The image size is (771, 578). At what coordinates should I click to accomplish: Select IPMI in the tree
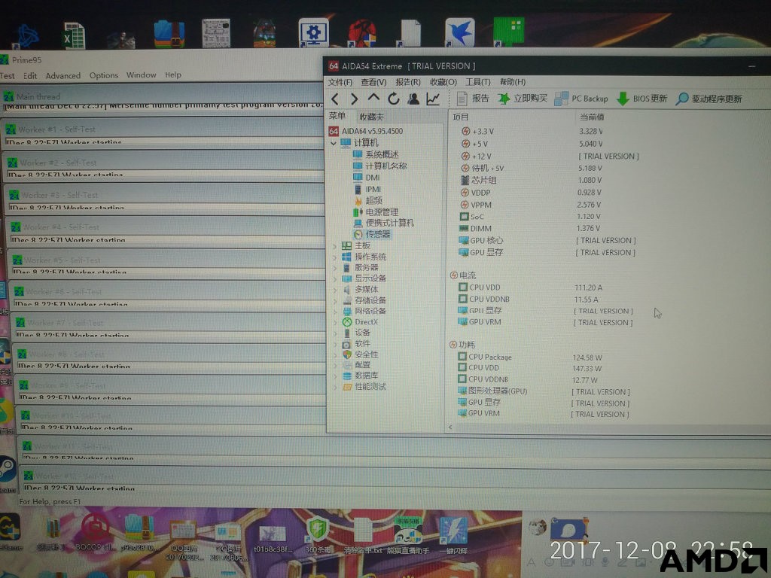point(367,189)
